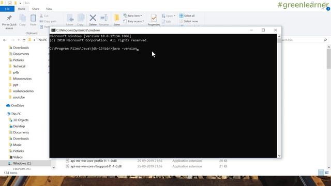
Task: Click the Explorer help question icon
Action: [328, 9]
